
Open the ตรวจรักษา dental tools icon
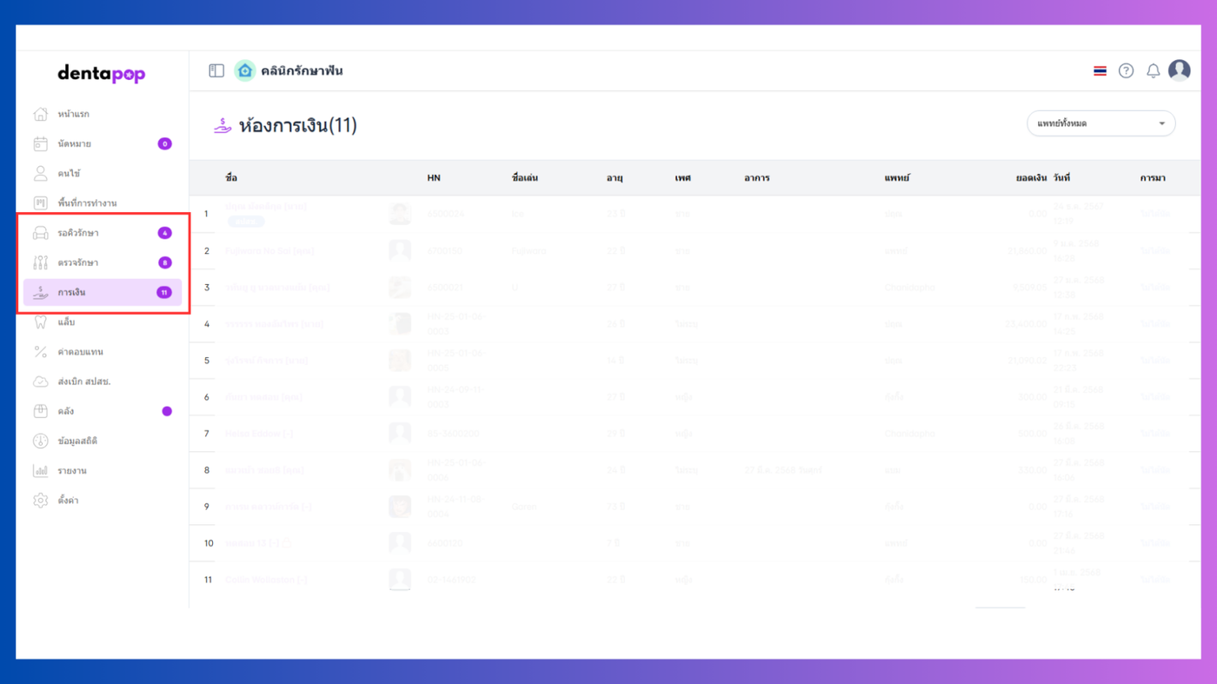pyautogui.click(x=40, y=262)
